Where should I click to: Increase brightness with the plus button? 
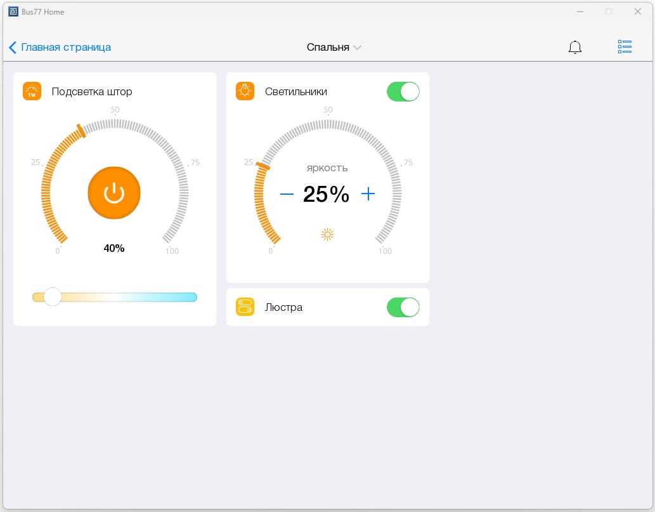(368, 194)
